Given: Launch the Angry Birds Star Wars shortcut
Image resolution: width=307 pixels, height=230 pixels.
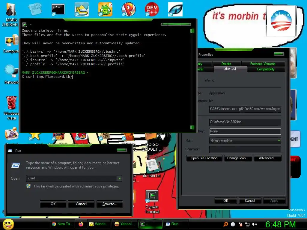Looking at the screenshot, I should (x=58, y=136).
